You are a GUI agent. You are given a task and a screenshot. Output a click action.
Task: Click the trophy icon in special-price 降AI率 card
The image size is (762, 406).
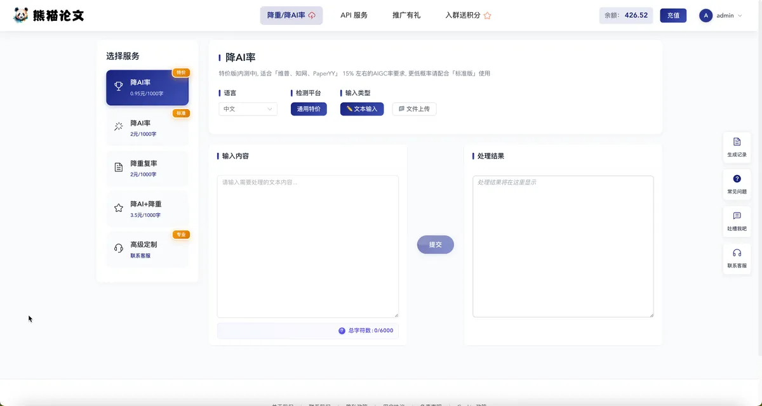(x=118, y=86)
